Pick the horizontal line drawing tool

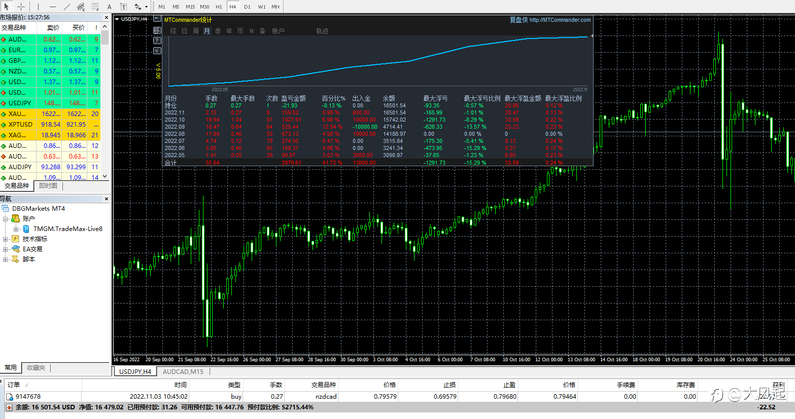(x=53, y=7)
